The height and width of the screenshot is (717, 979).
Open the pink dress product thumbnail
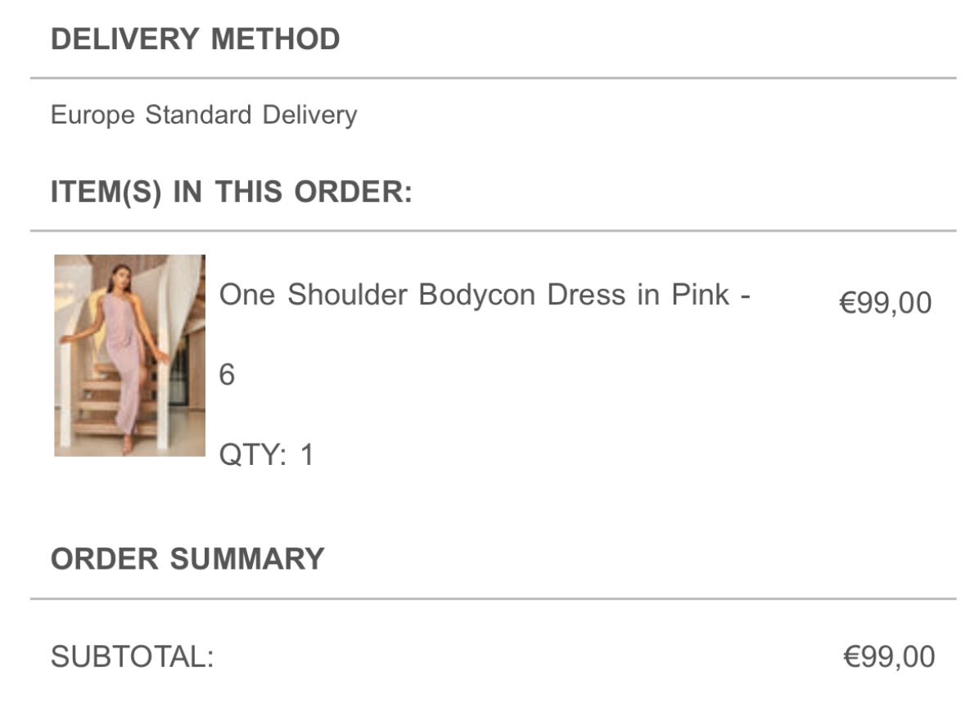coord(129,354)
